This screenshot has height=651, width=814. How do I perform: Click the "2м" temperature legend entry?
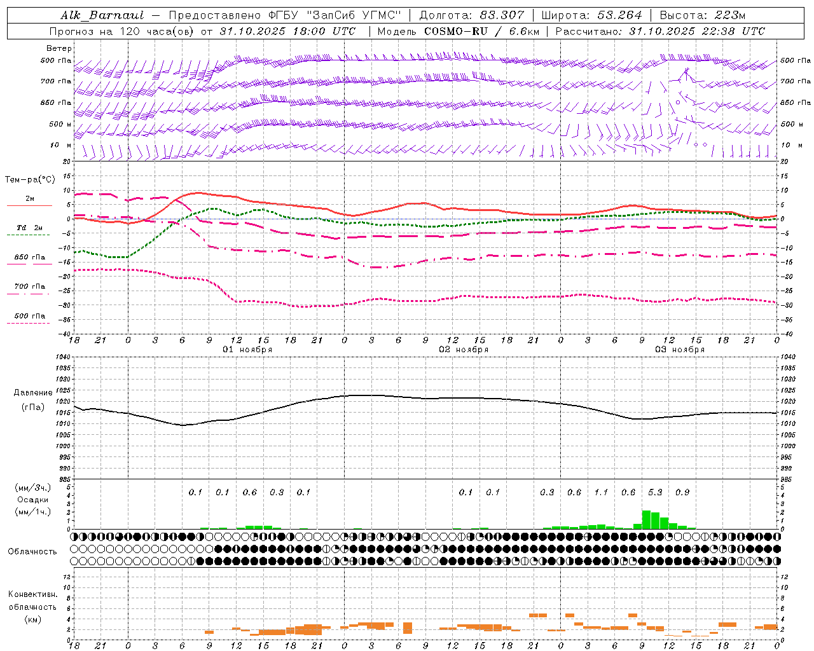pyautogui.click(x=30, y=199)
